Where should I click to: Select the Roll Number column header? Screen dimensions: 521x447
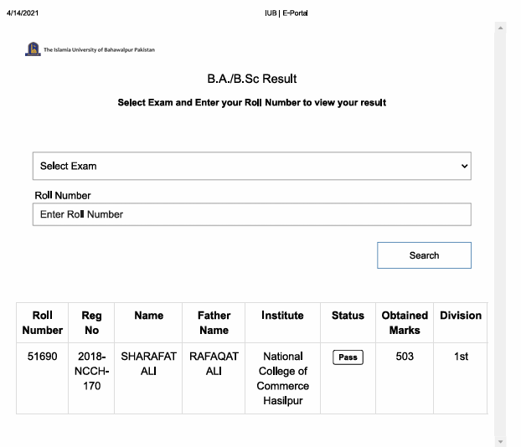click(42, 323)
